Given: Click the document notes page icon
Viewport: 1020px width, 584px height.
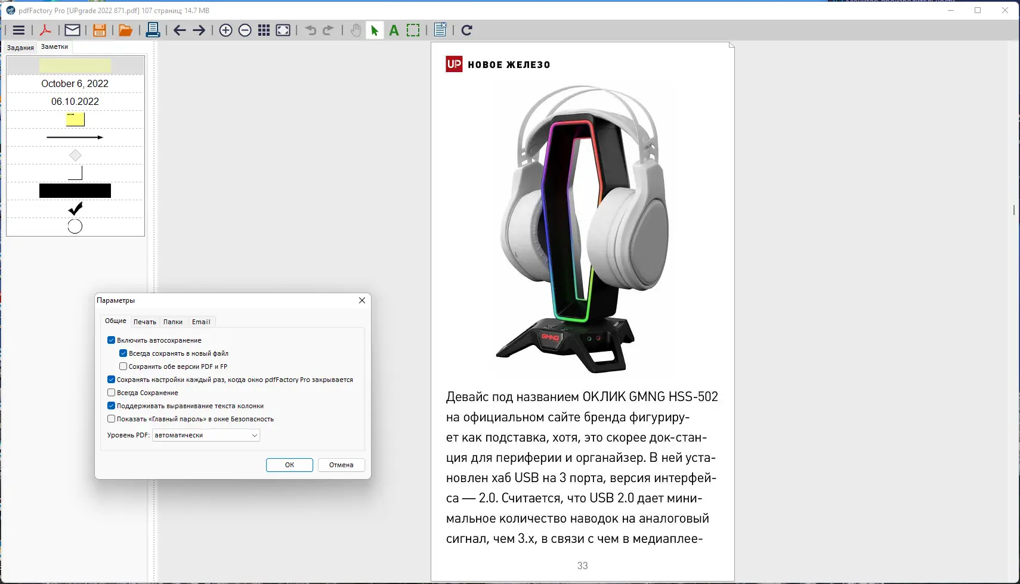Looking at the screenshot, I should [440, 30].
